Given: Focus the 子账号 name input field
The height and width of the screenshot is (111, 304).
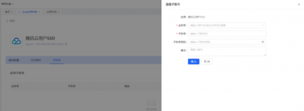Looking at the screenshot, I should 227,34.
